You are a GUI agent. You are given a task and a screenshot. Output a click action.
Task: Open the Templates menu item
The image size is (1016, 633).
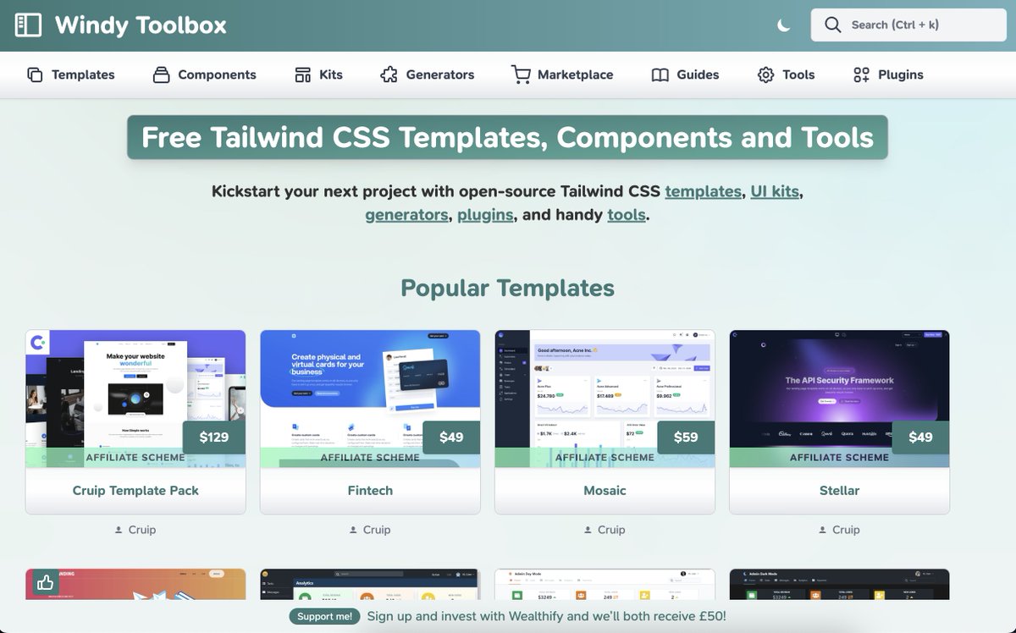[x=71, y=74]
